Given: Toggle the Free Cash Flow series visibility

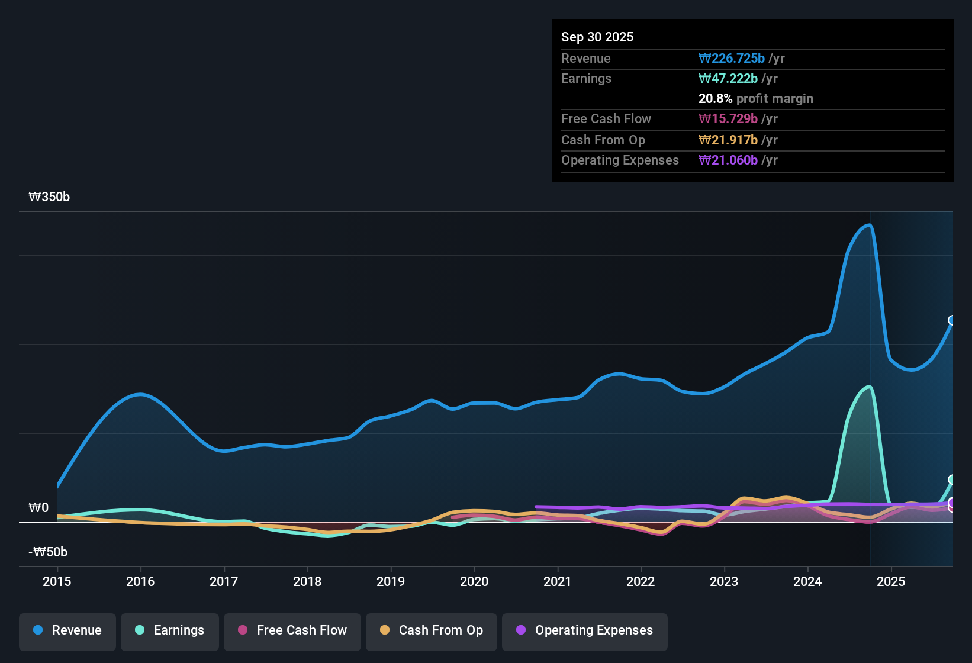Looking at the screenshot, I should [292, 630].
